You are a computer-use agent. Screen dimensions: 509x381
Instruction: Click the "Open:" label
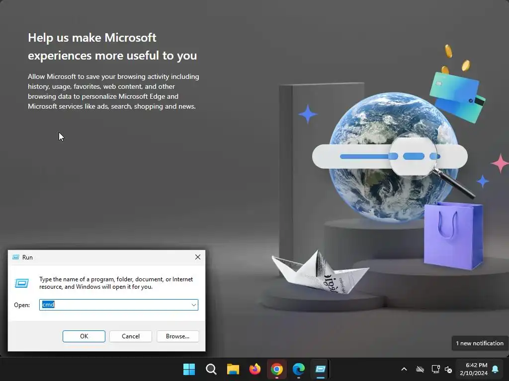[x=22, y=305]
